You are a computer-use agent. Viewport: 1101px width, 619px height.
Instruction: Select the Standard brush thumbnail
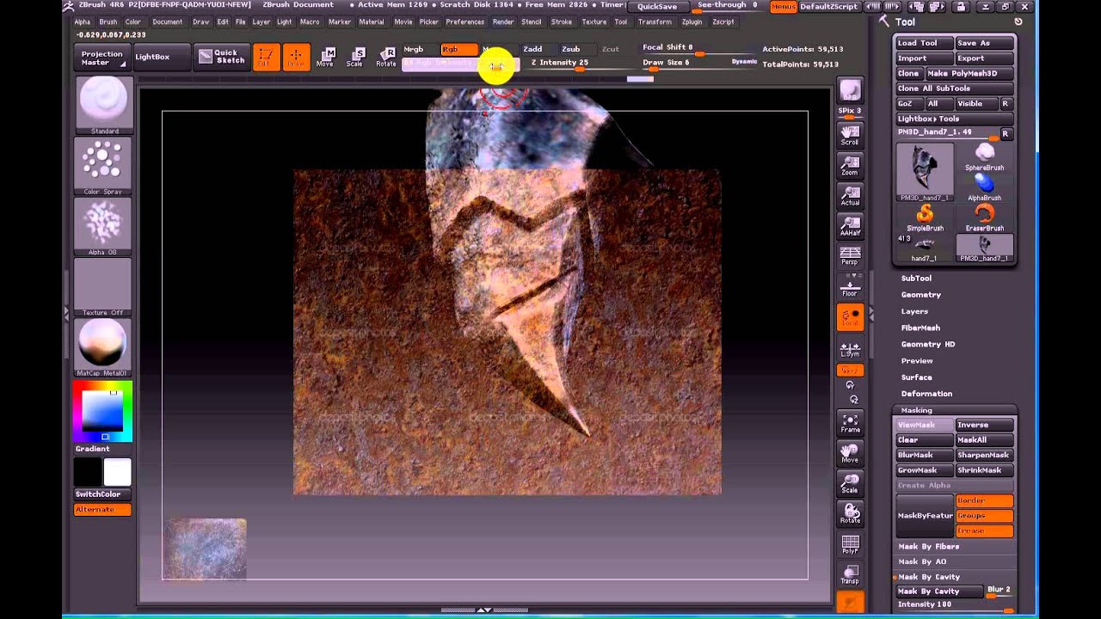(x=103, y=105)
